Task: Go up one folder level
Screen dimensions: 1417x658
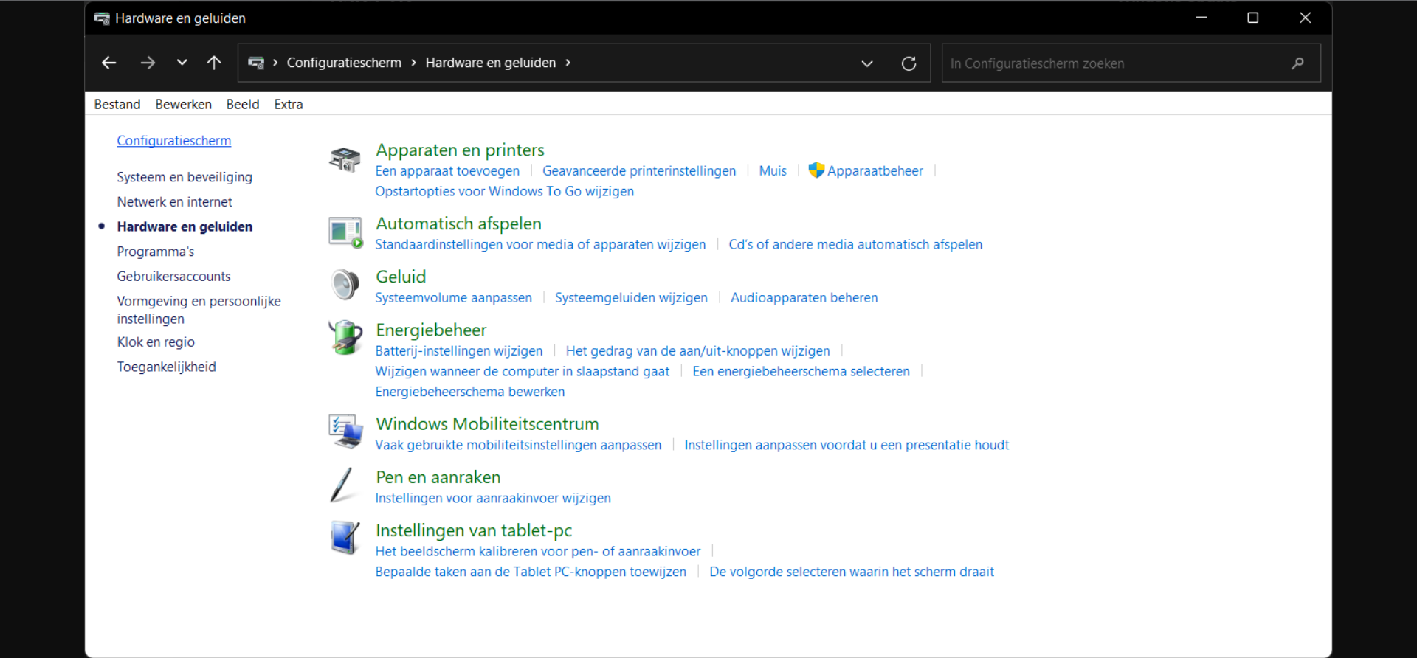Action: [214, 63]
